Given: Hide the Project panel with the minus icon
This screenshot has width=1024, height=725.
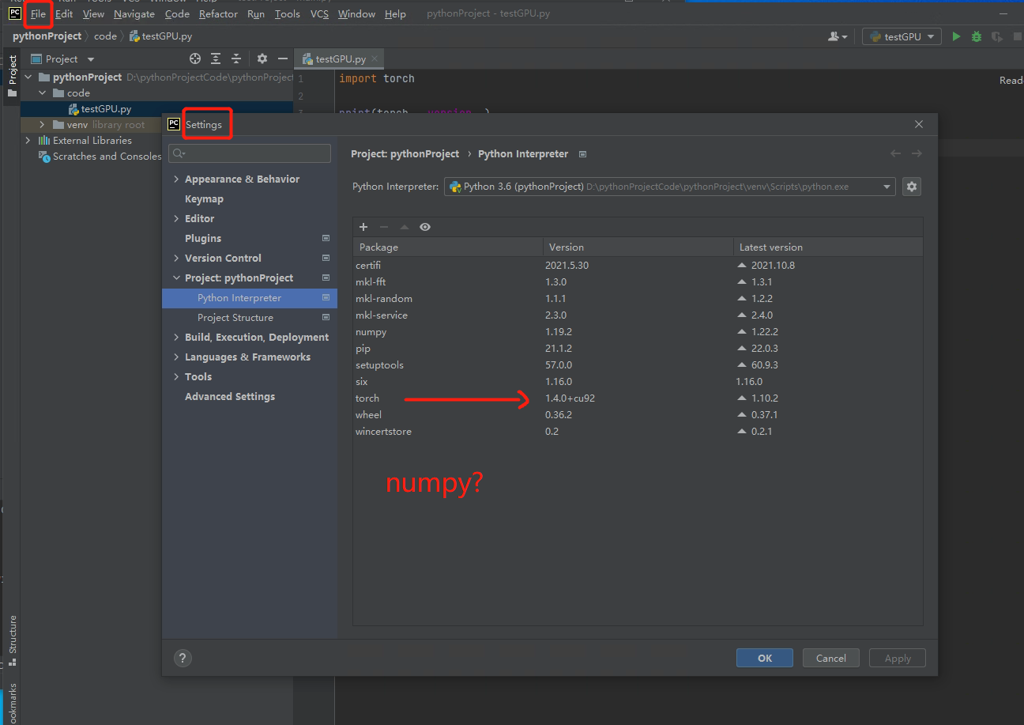Looking at the screenshot, I should 283,59.
